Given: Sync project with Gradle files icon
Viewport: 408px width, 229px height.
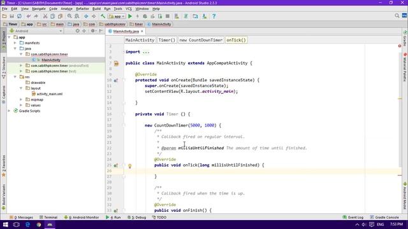Looking at the screenshot, I should (x=186, y=16).
